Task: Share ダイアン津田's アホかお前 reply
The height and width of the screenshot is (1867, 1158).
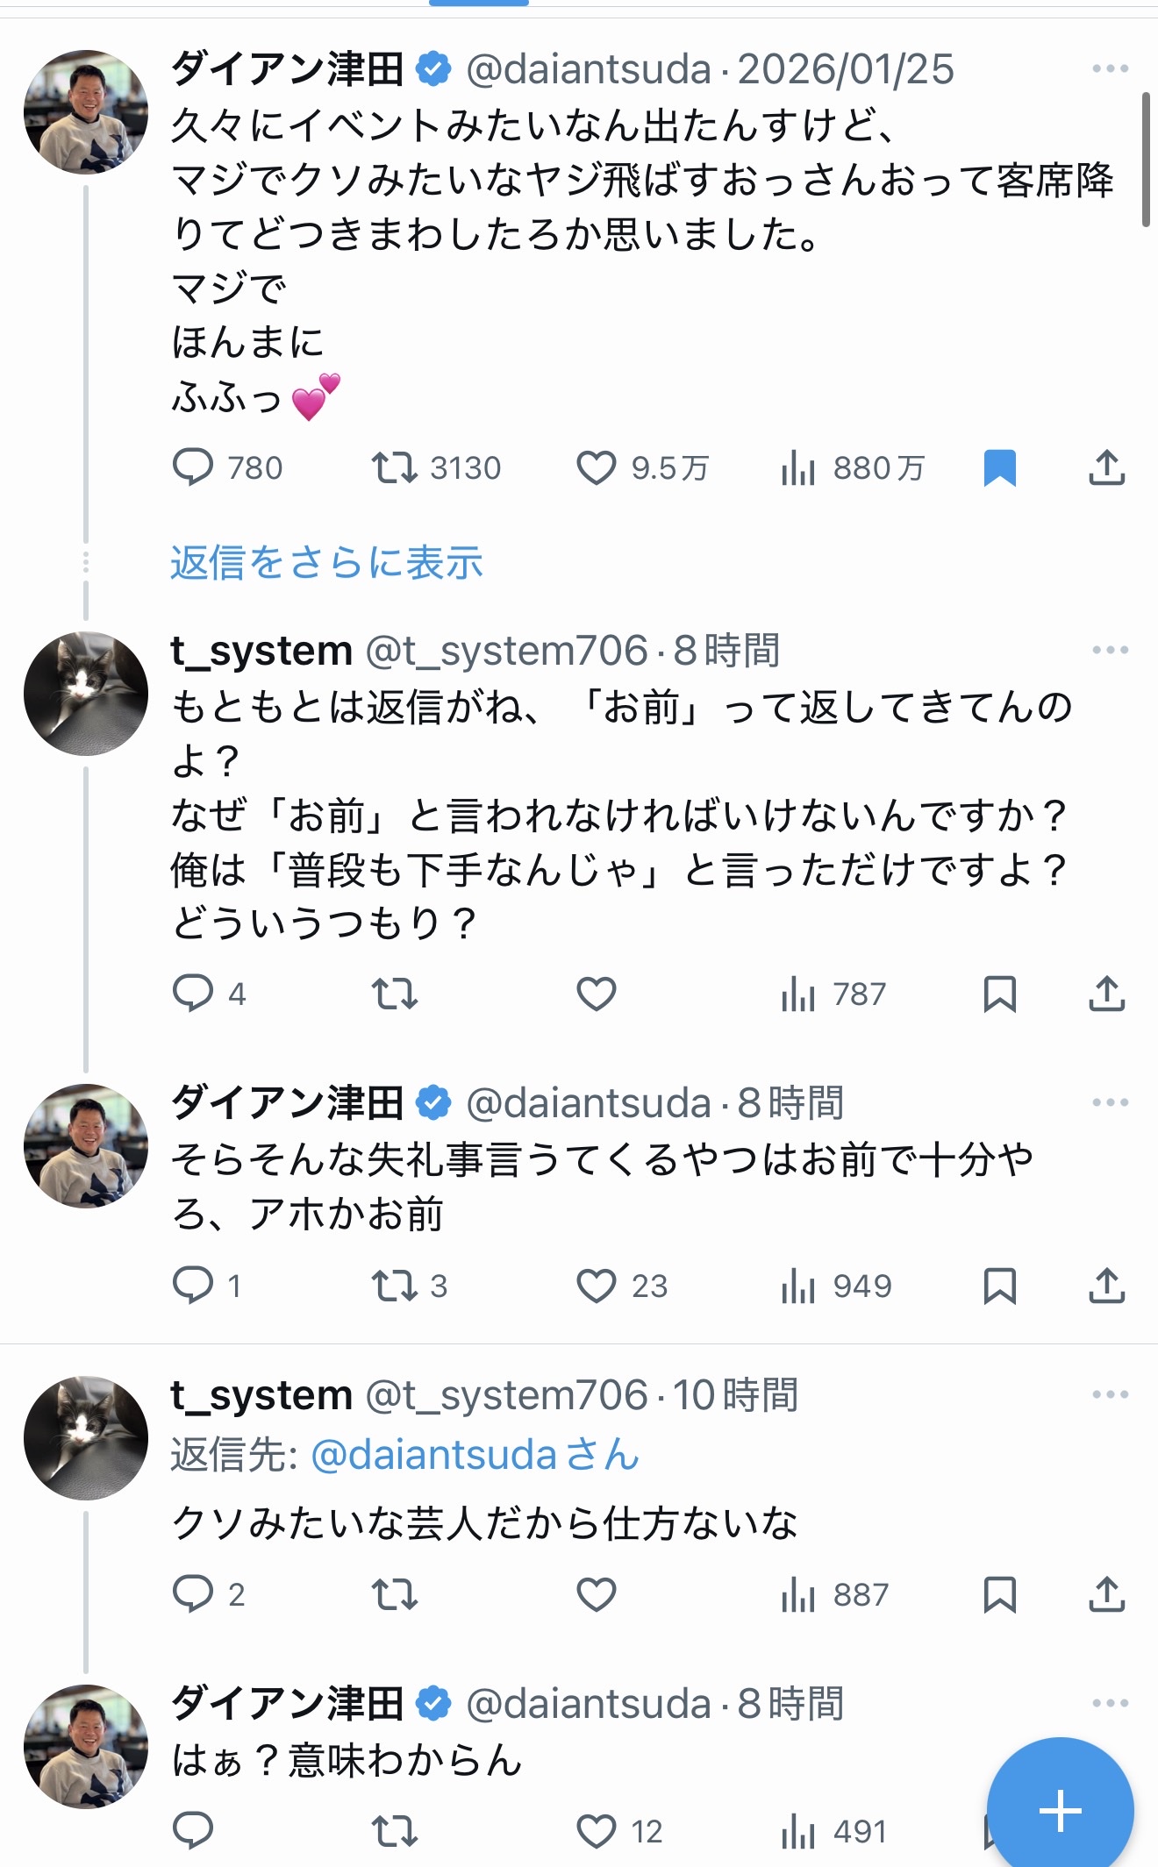Action: pos(1106,1286)
